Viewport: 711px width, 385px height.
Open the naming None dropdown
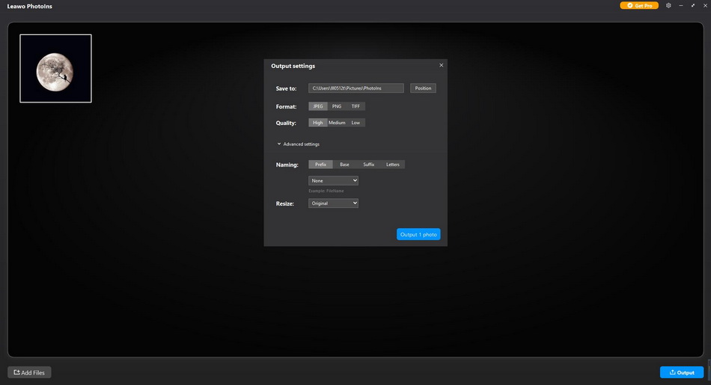(x=333, y=180)
